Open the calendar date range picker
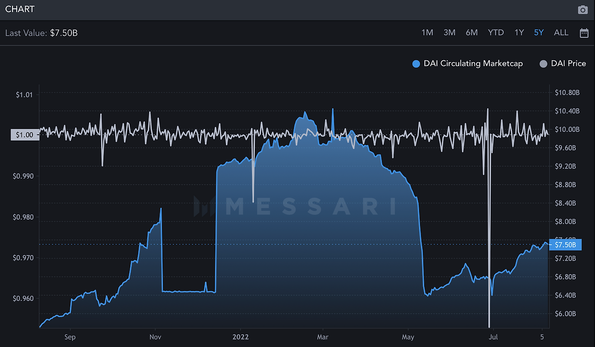 tap(584, 33)
